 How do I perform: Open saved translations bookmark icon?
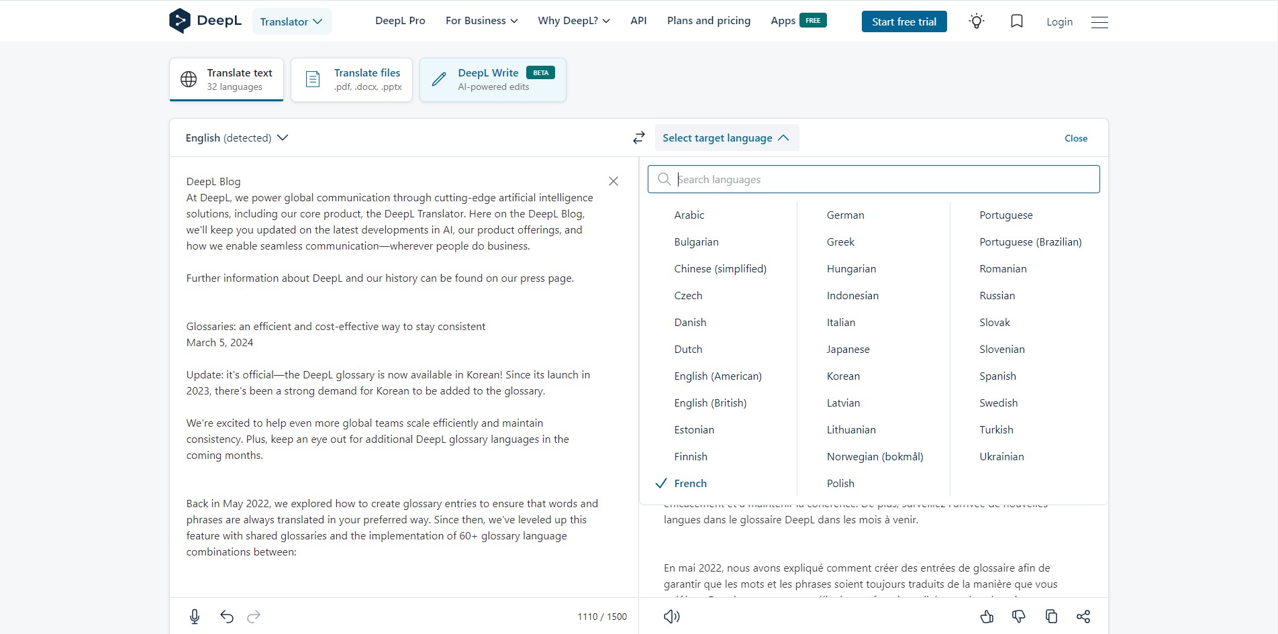[x=1017, y=21]
